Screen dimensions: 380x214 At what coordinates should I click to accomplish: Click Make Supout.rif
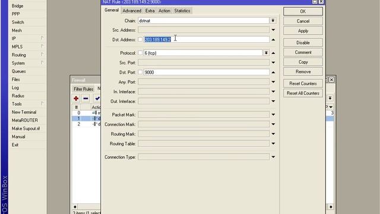click(26, 128)
